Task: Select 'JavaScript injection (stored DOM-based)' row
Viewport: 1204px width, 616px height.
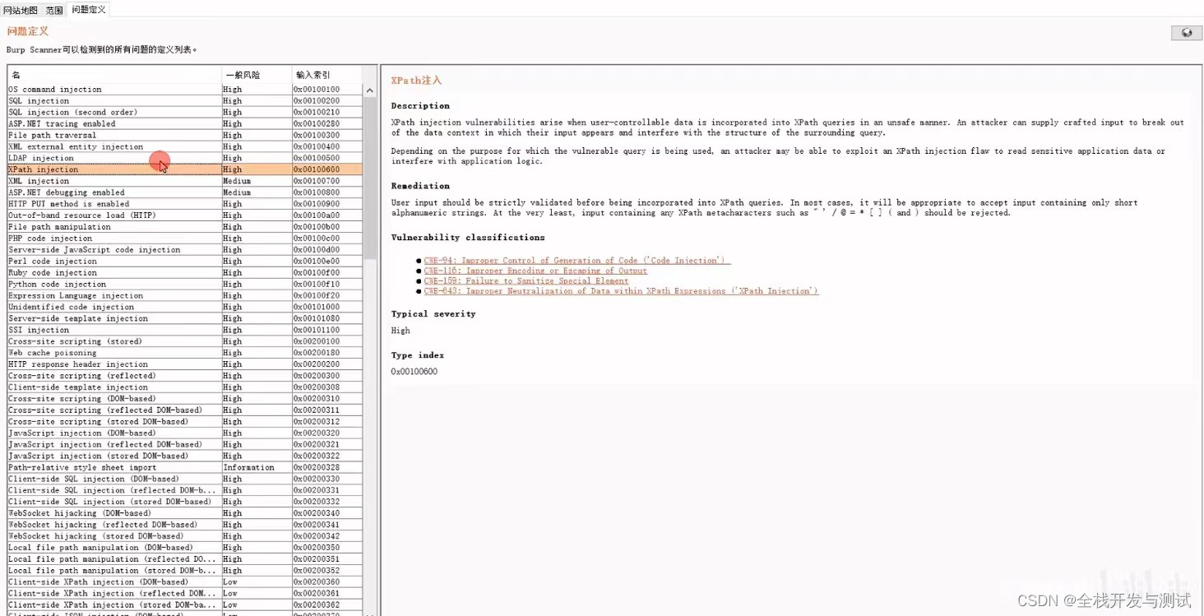Action: pos(185,456)
